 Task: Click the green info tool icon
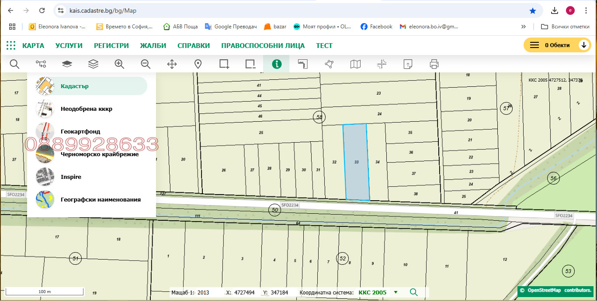277,64
